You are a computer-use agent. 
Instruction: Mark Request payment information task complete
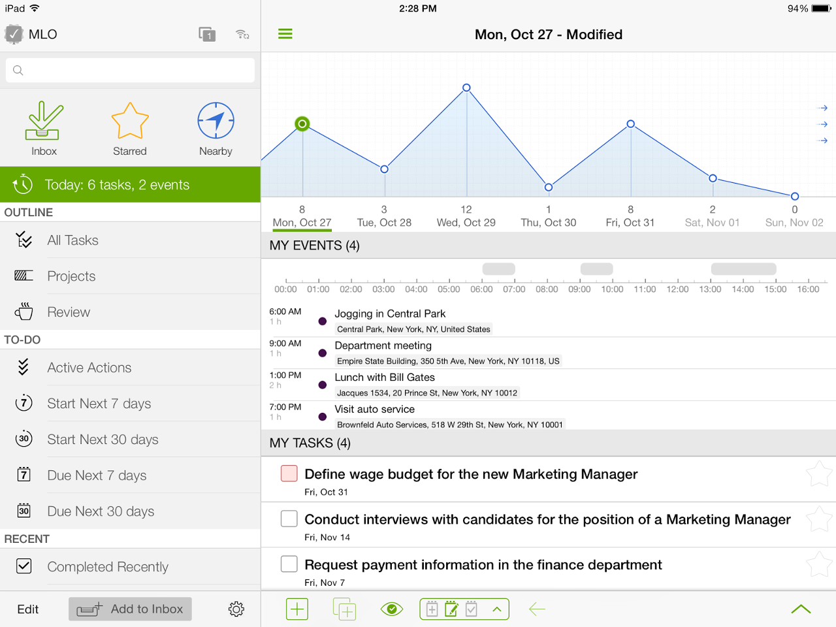coord(289,564)
